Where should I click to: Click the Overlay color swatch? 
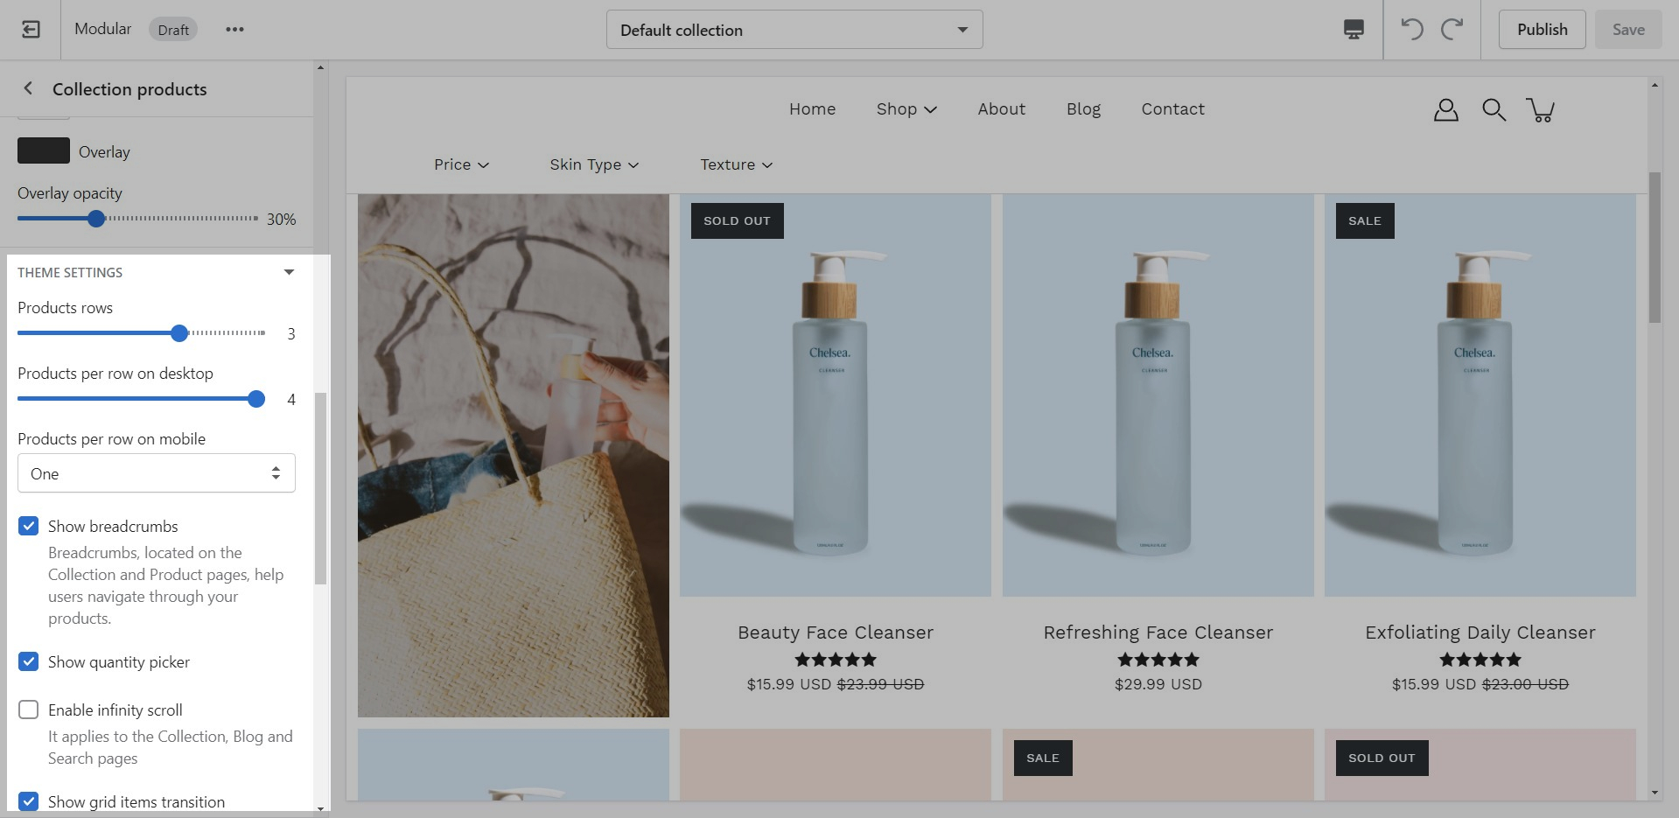(x=44, y=150)
